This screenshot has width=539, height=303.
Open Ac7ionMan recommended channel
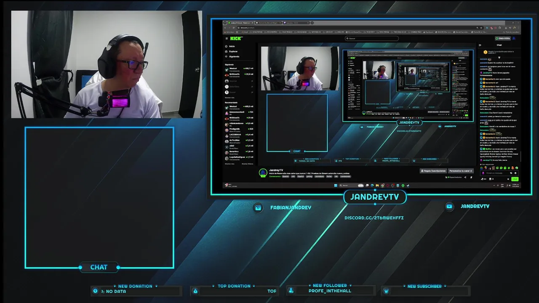239,141
